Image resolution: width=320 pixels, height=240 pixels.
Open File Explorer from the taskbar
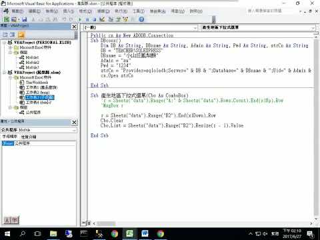tap(53, 234)
